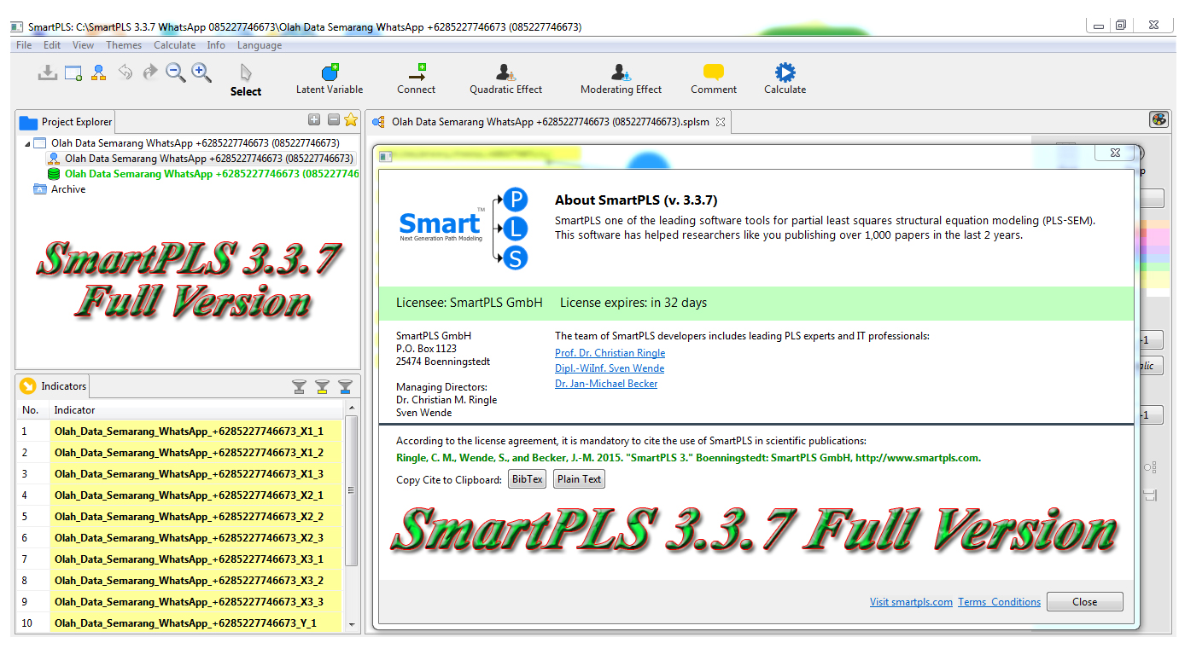Choose the Connect tool
The width and height of the screenshot is (1179, 666).
tap(417, 79)
